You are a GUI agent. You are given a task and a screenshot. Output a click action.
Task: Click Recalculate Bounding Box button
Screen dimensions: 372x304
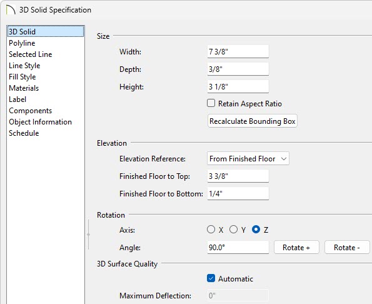tap(253, 121)
